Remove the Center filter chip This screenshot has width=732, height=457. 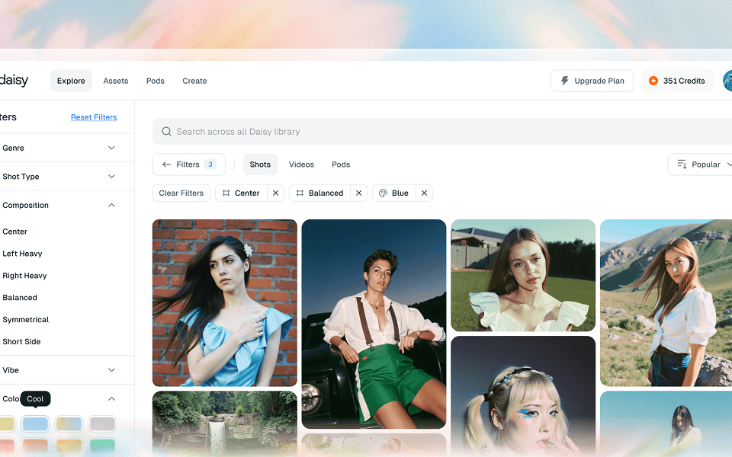click(275, 193)
